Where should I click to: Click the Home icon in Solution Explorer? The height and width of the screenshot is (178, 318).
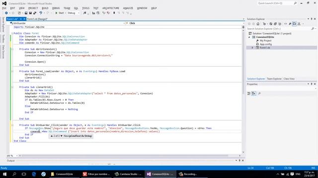click(x=258, y=24)
